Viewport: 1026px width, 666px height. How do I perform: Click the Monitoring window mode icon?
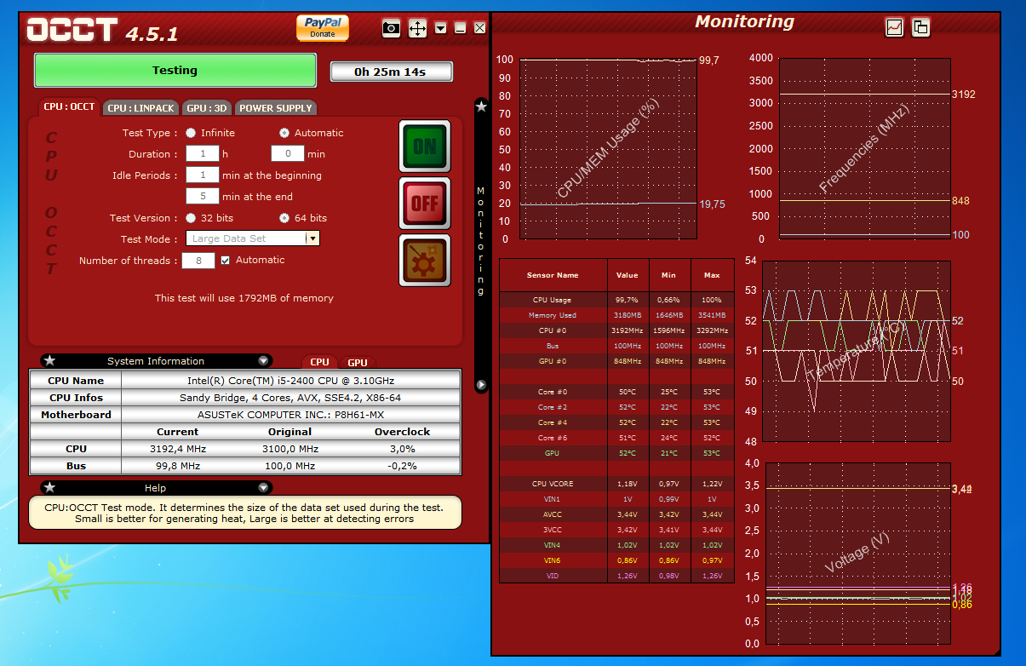click(920, 27)
